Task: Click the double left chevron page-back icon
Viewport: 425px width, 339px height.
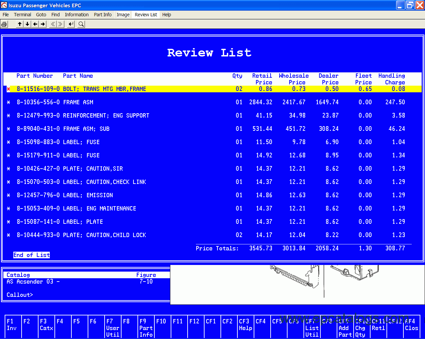Action: coord(53,24)
